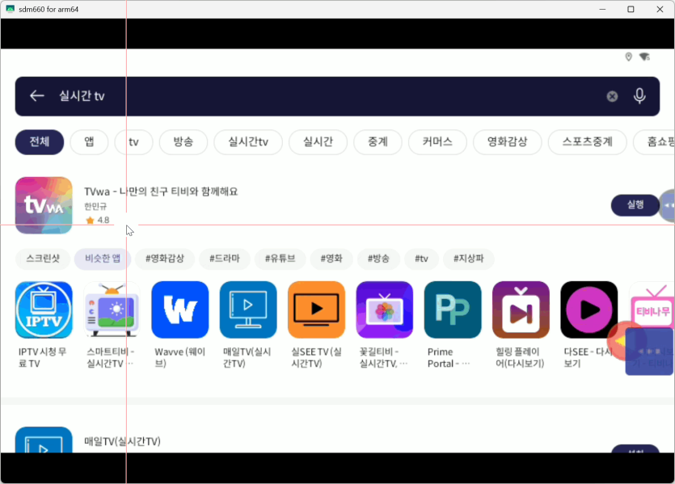The width and height of the screenshot is (675, 484).
Task: Tap the #영화 hashtag chip
Action: coord(331,259)
